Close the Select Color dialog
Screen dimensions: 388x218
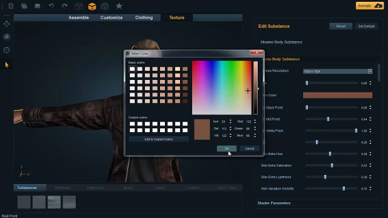[256, 53]
